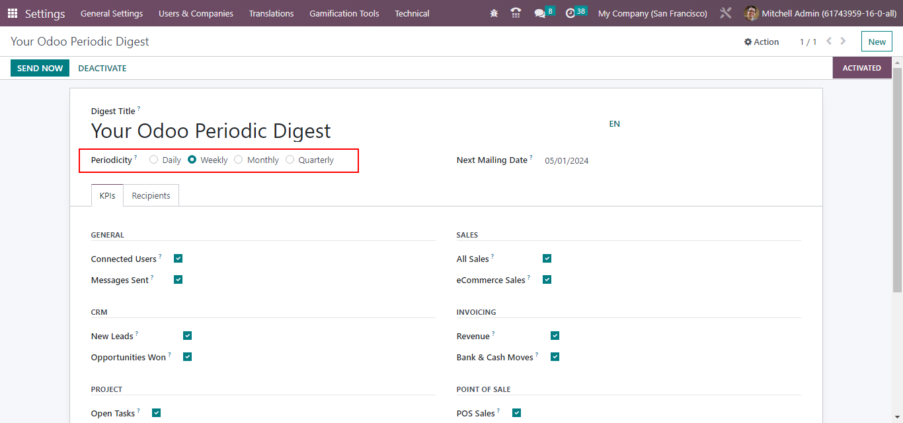Open the activities clock icon
903x423 pixels.
[x=570, y=13]
